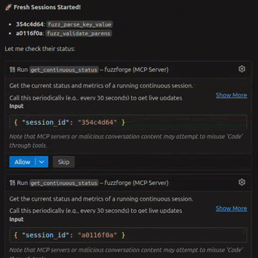Select the fuzz_validate_parens code label
Viewport: 258px width, 258px height.
tap(79, 33)
